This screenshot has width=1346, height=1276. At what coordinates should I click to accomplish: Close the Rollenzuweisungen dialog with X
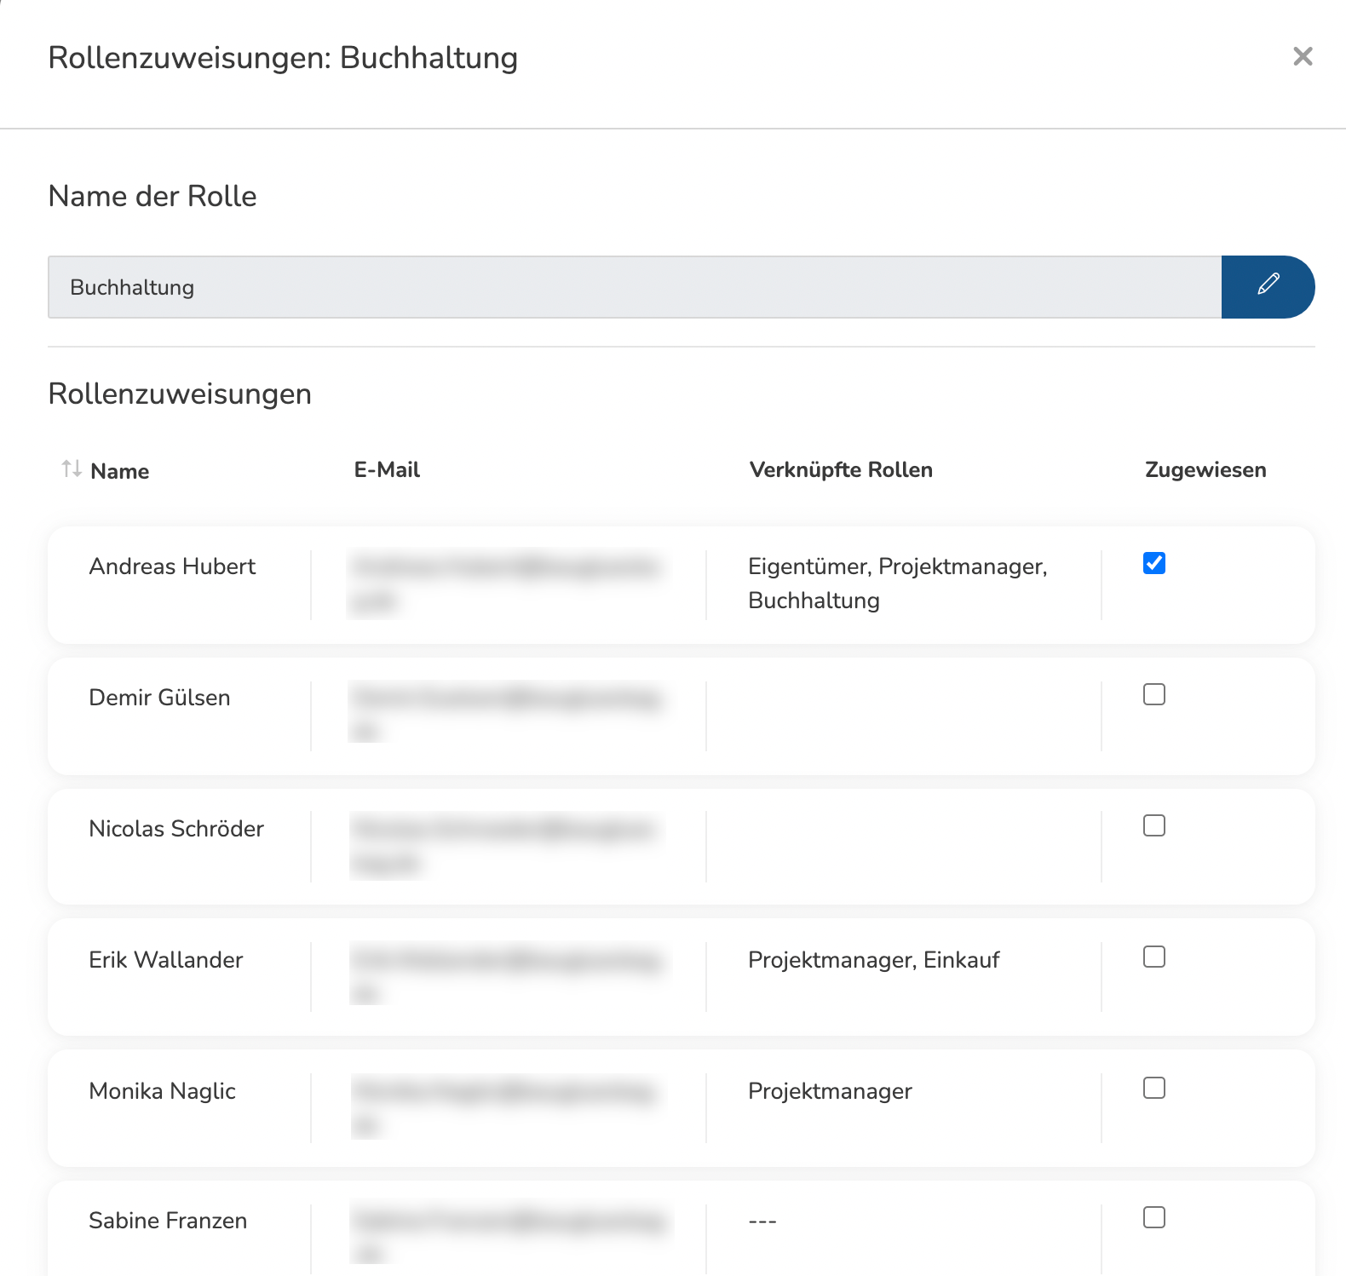tap(1302, 57)
